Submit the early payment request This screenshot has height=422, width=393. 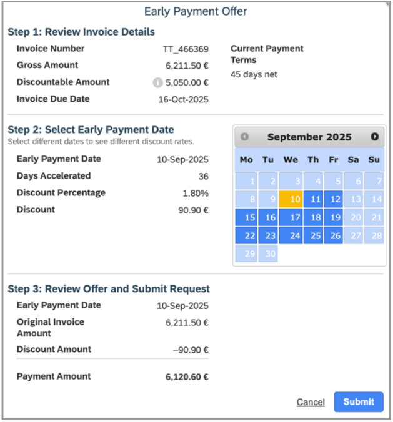coord(359,401)
